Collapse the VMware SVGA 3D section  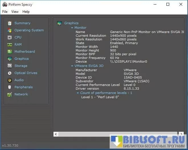click(72, 66)
